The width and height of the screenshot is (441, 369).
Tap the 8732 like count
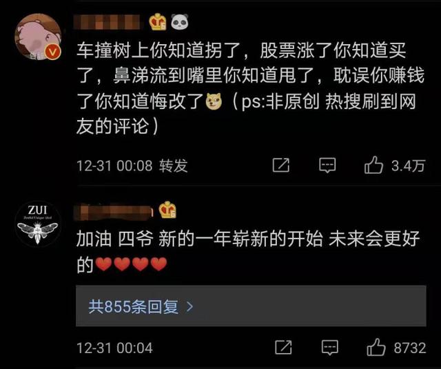click(410, 348)
